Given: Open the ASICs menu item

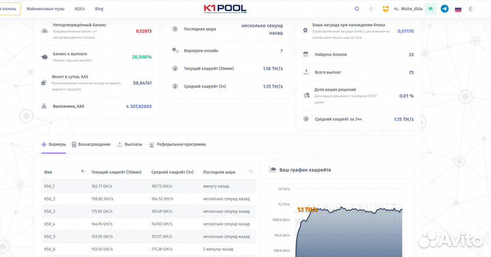Looking at the screenshot, I should (80, 9).
